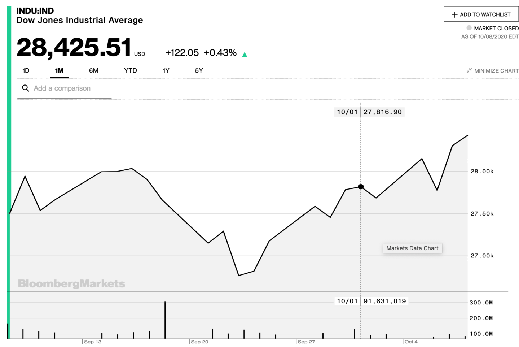Show the YTD chart range
Viewport: 519px width, 347px height.
tap(131, 71)
